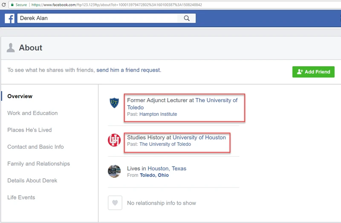Click the Houston city photo thumbnail
Screen dimensions: 341x223
pyautogui.click(x=114, y=171)
